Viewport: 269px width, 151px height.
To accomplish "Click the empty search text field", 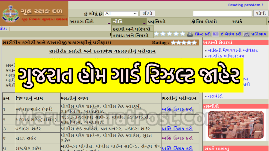I will click(223, 14).
